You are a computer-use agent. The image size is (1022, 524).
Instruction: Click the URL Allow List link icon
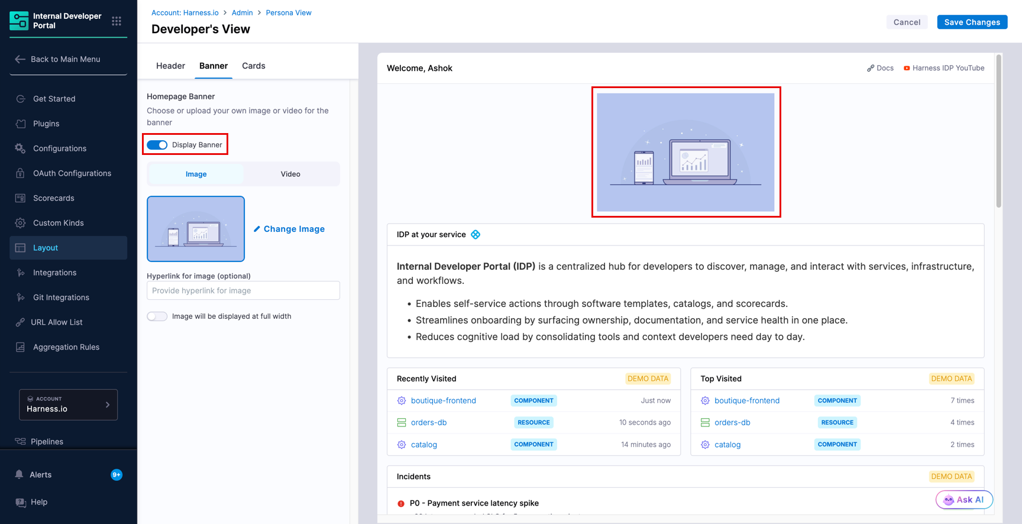tap(21, 322)
